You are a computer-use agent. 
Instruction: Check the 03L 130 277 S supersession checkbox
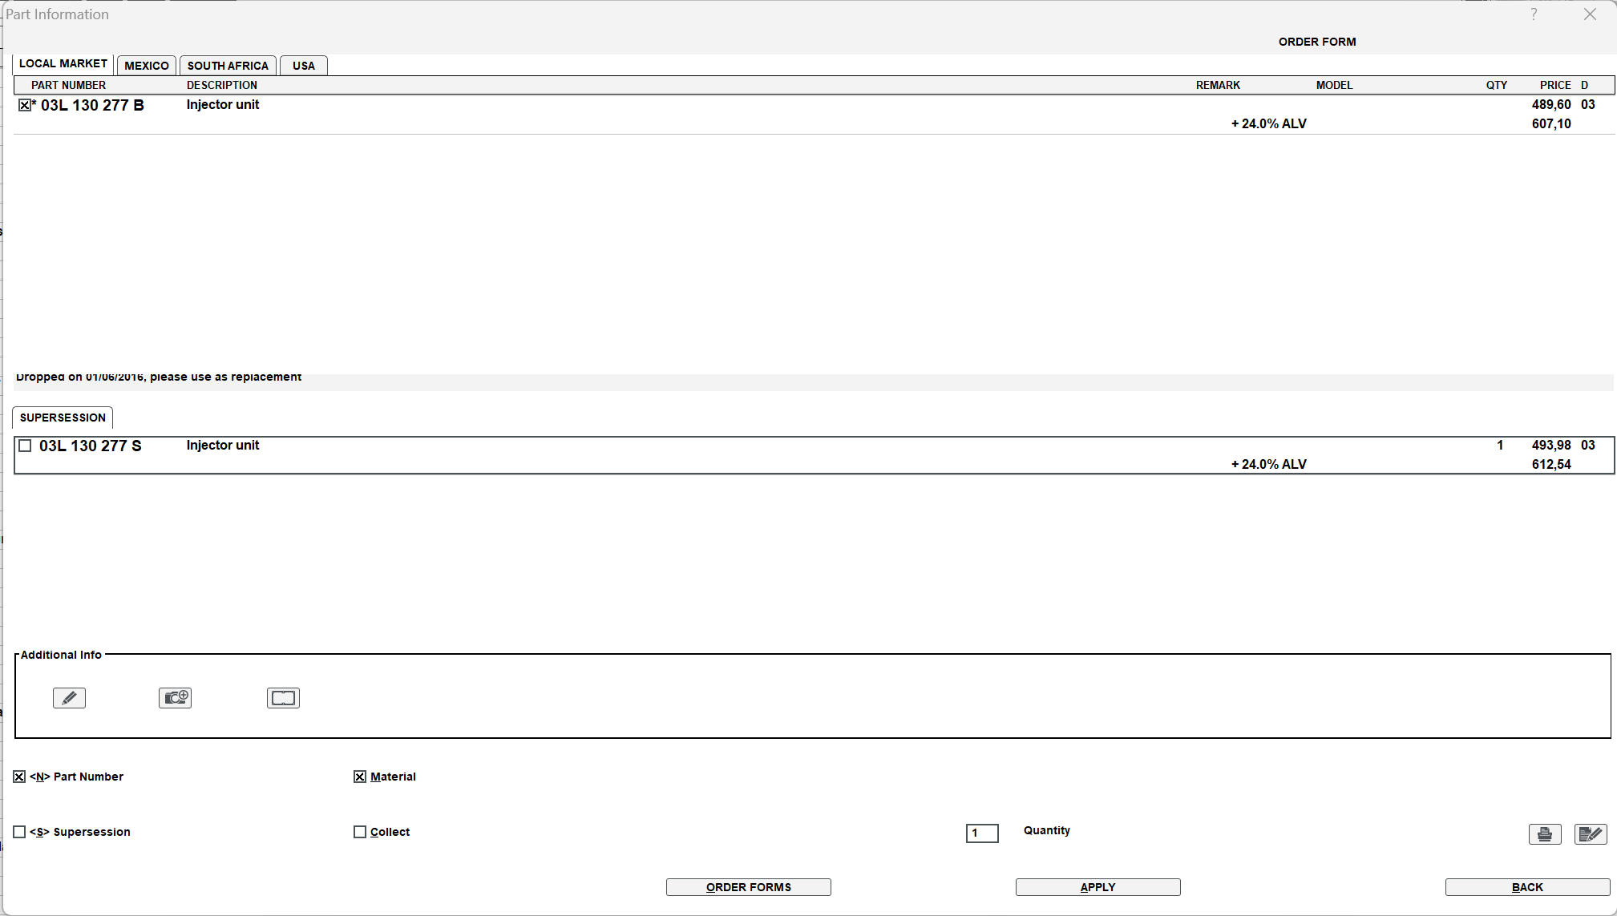[x=25, y=446]
